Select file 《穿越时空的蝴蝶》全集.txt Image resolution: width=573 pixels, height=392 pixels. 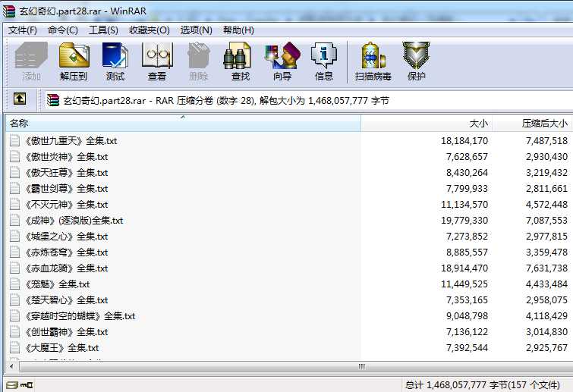[80, 315]
